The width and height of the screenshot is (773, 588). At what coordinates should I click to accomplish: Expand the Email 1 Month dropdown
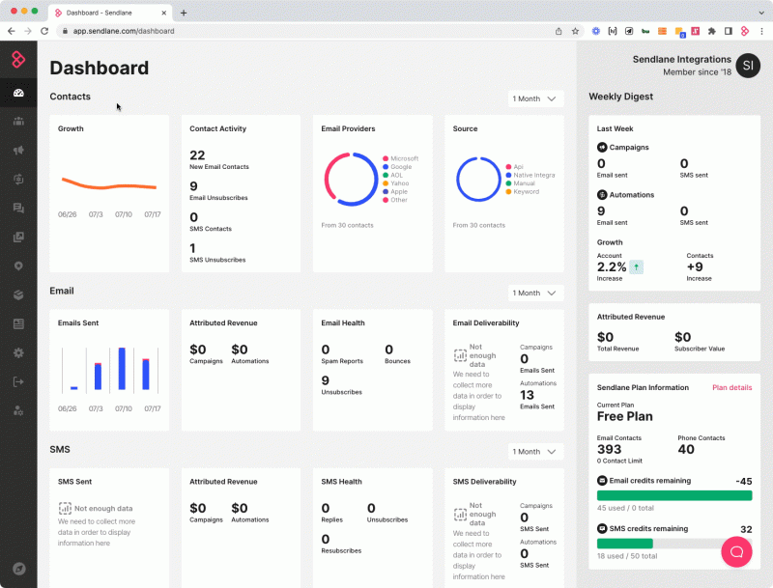(535, 293)
